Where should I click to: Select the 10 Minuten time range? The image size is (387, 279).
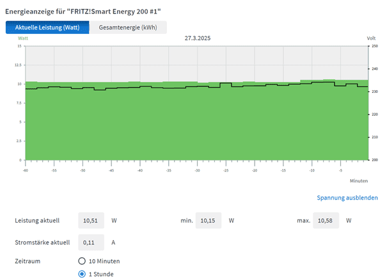point(82,261)
